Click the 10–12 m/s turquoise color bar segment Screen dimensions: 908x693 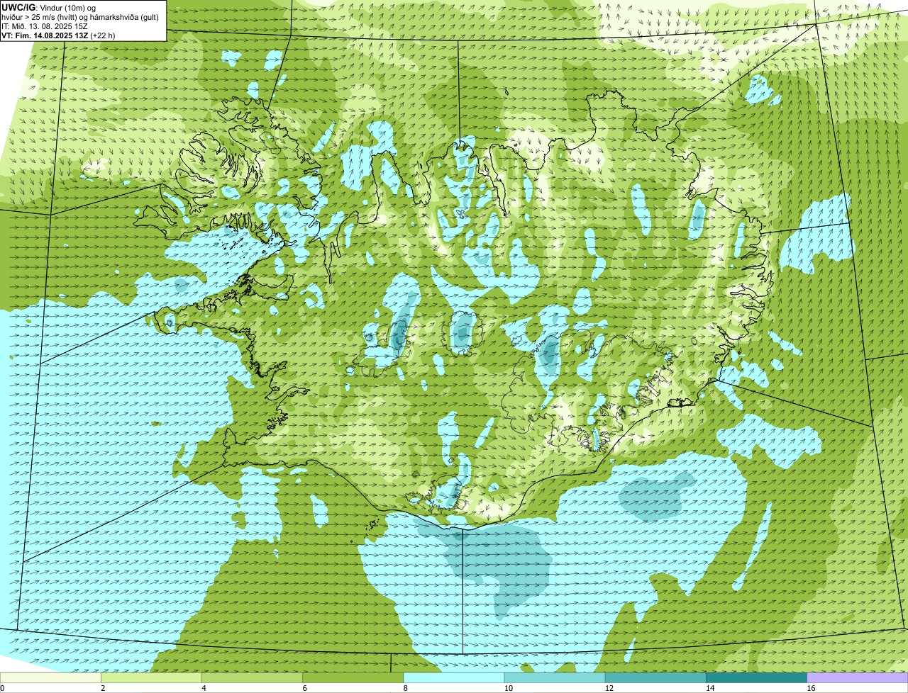pyautogui.click(x=555, y=678)
